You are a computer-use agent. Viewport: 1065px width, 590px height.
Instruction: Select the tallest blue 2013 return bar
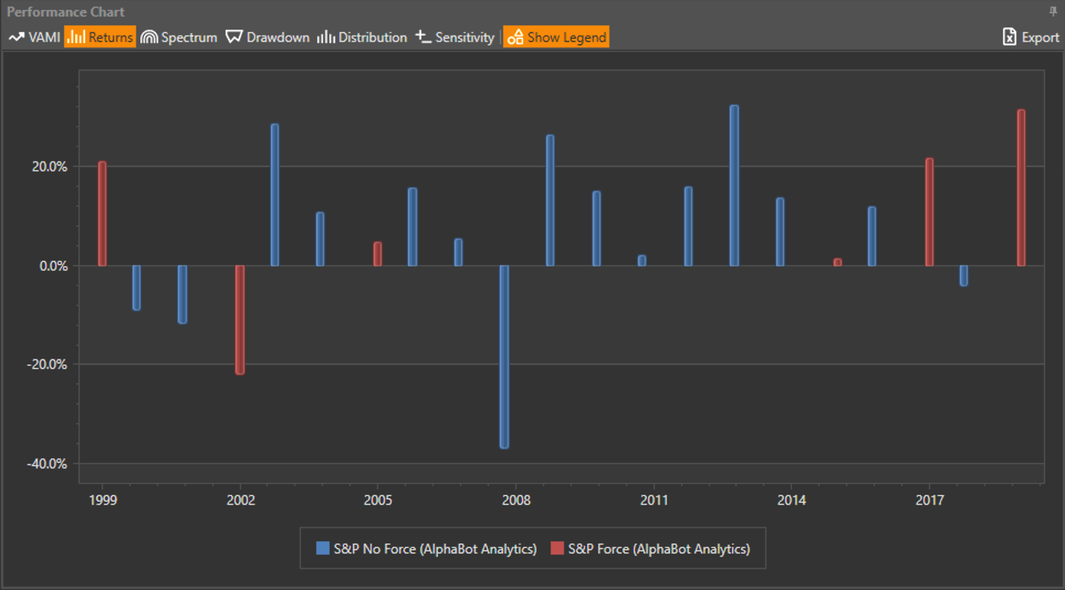(x=734, y=186)
